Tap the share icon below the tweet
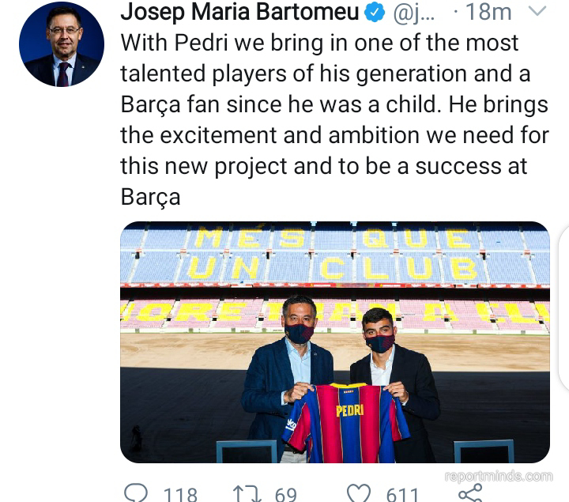Image resolution: width=569 pixels, height=502 pixels. [469, 493]
